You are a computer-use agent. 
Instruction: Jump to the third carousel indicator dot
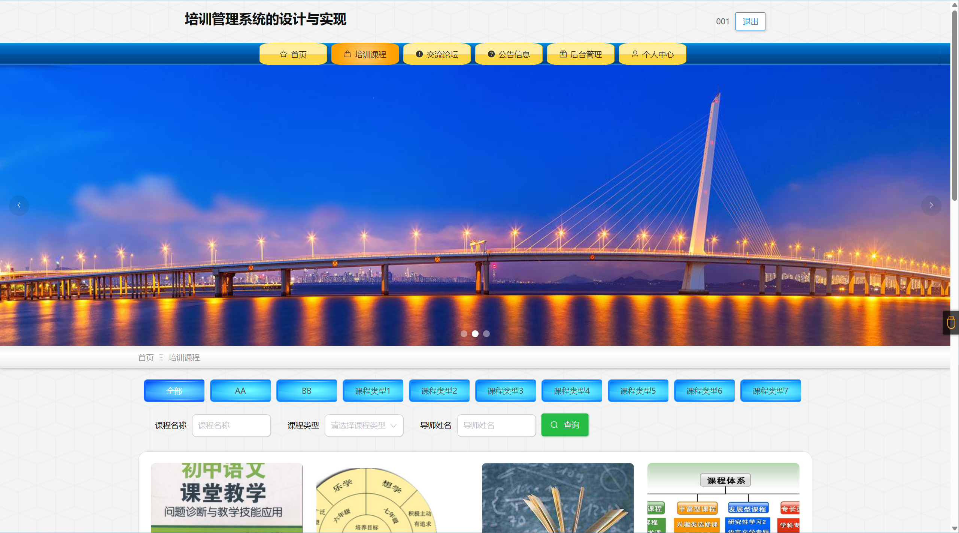coord(486,334)
